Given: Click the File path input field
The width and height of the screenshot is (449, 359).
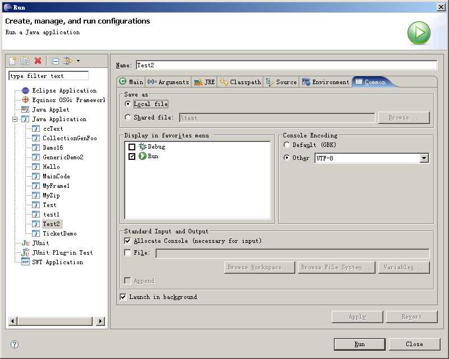Looking at the screenshot, I should (292, 254).
